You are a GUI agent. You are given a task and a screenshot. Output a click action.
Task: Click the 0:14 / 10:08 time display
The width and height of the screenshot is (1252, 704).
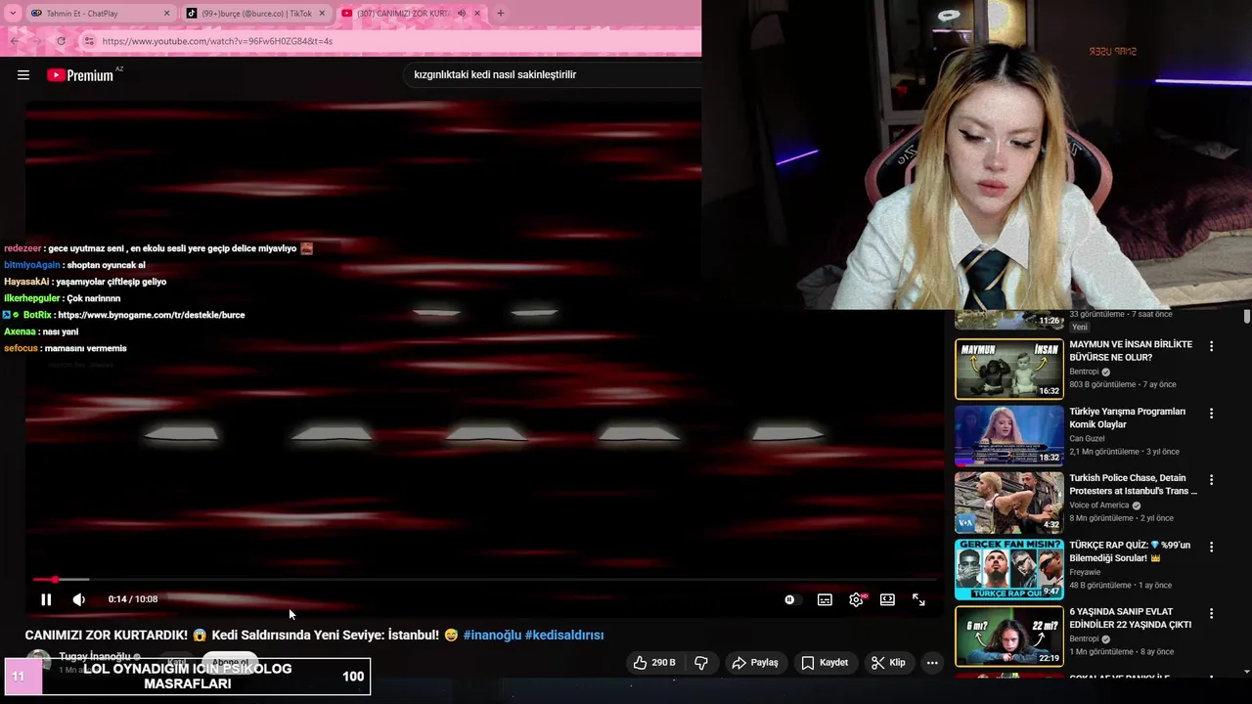[x=133, y=599]
